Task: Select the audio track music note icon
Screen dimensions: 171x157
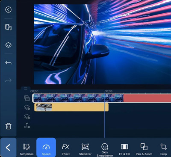Action: (x=27, y=125)
